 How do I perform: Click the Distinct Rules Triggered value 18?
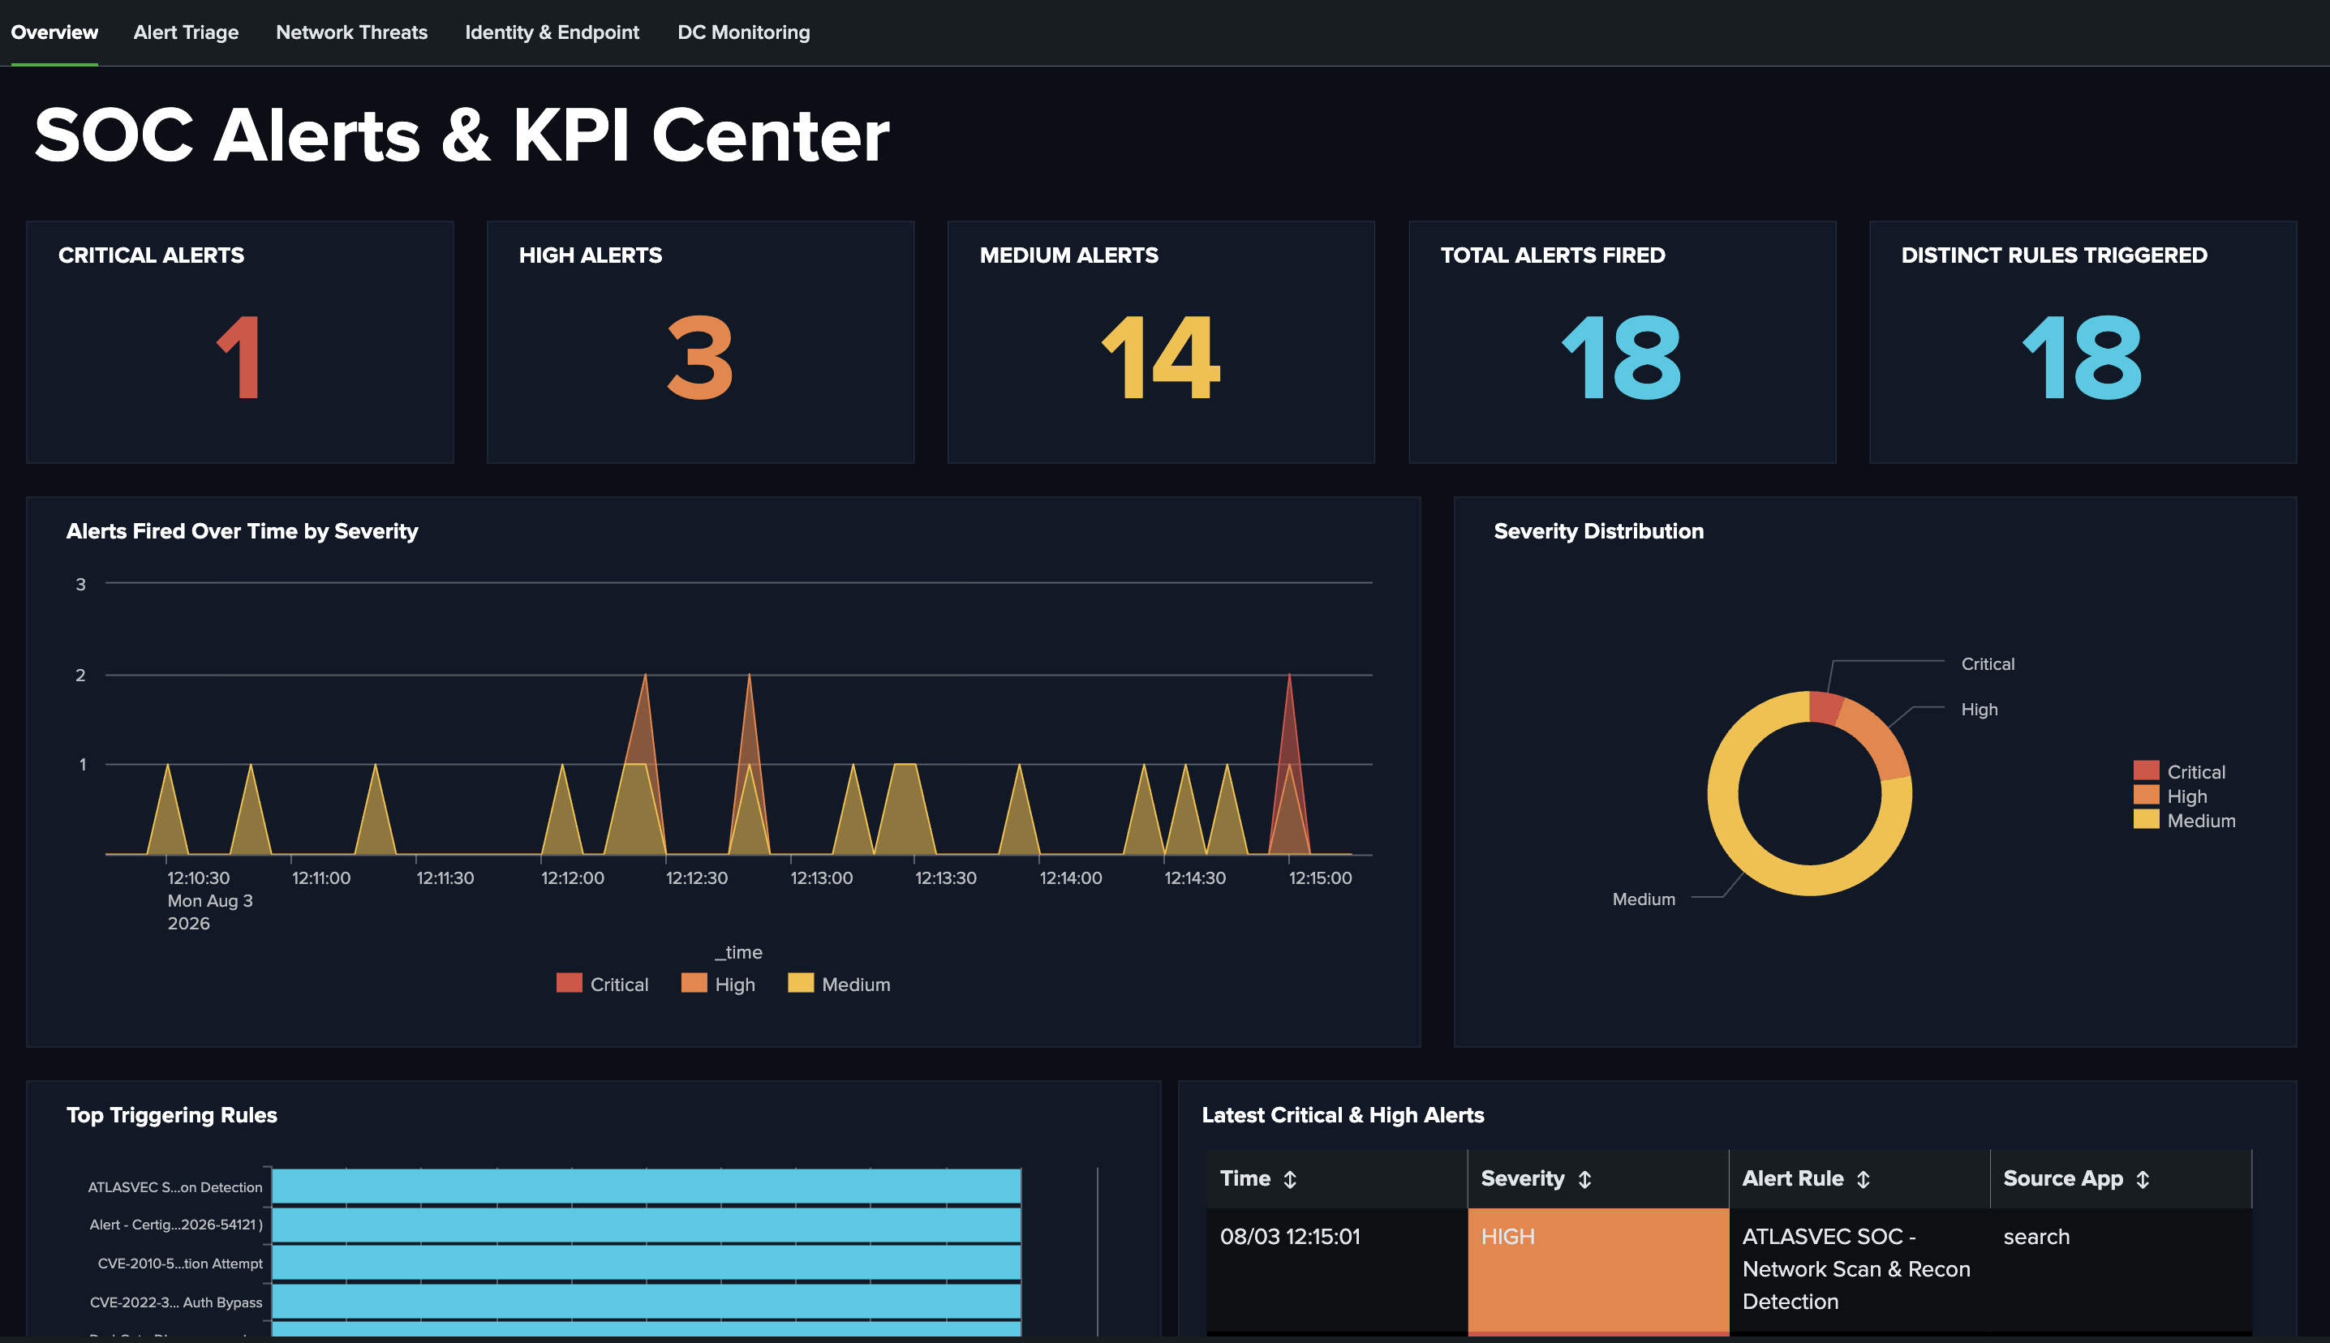(2082, 357)
